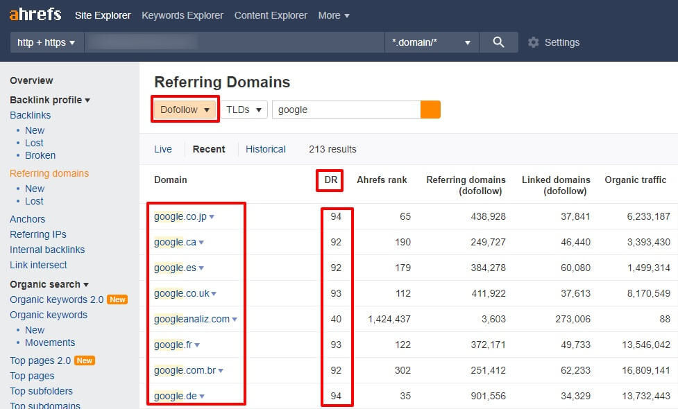Image resolution: width=678 pixels, height=409 pixels.
Task: Click the 213 results count
Action: click(x=332, y=149)
